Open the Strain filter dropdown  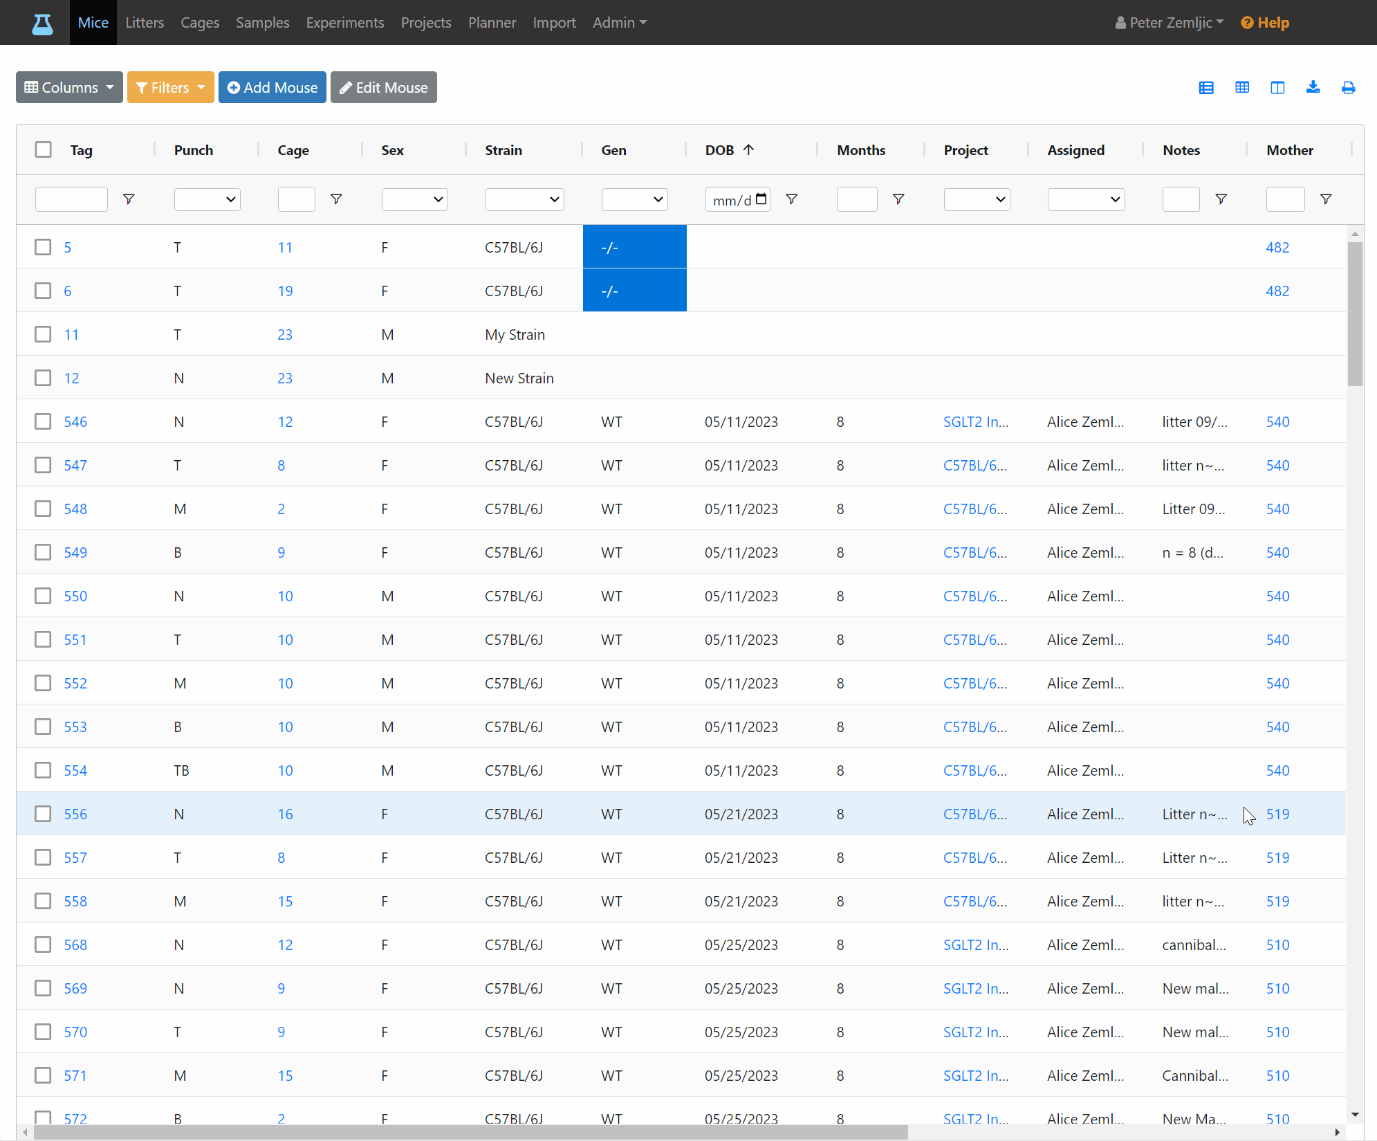(525, 199)
